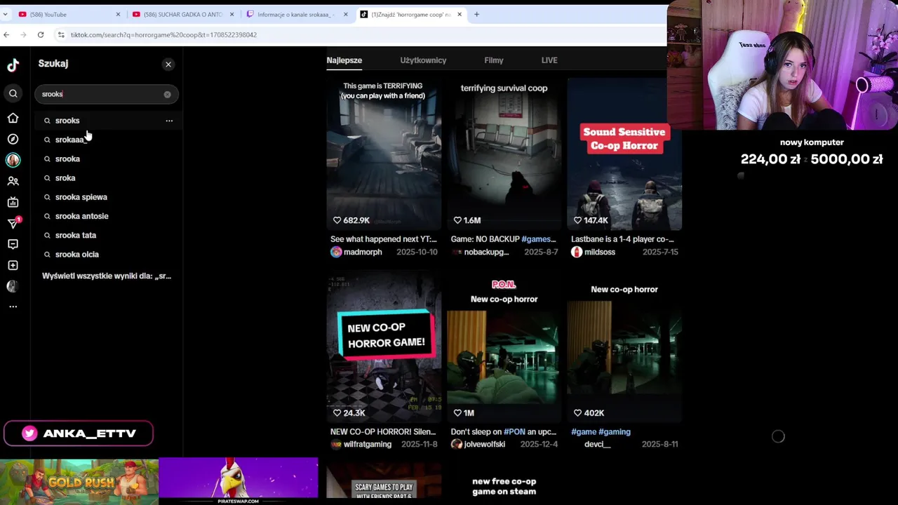Open the Activity inbox icon

13,244
